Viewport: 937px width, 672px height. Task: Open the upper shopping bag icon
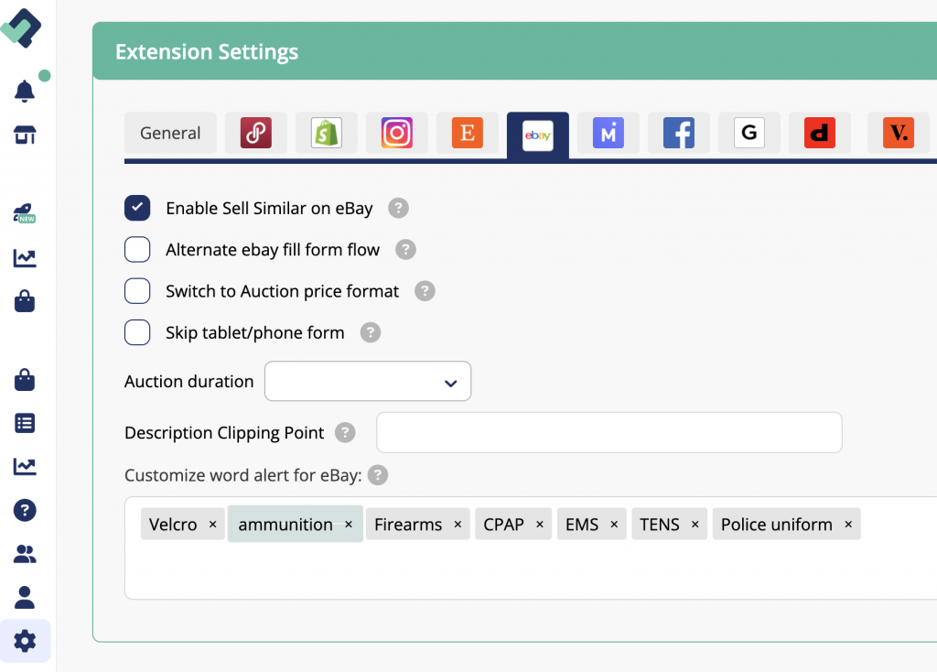pyautogui.click(x=25, y=300)
